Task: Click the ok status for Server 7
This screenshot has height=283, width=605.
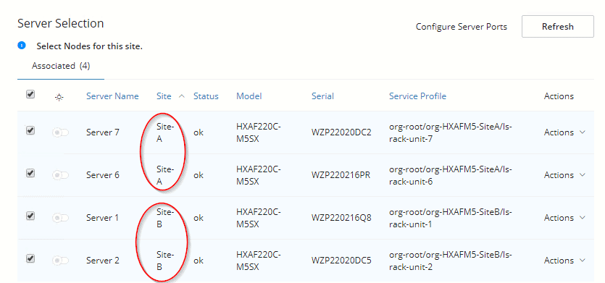Action: tap(199, 132)
